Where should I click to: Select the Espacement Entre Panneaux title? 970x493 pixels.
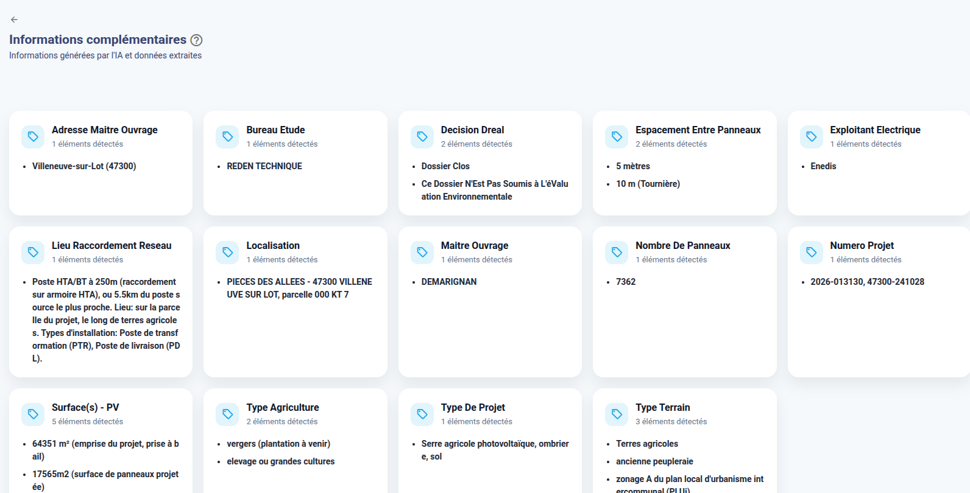(x=698, y=130)
